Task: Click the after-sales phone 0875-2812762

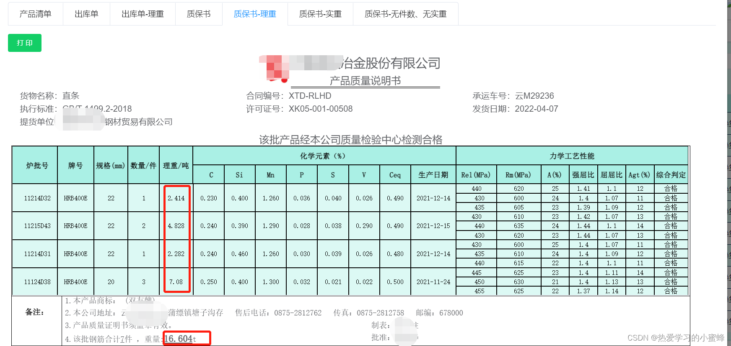Action: tap(298, 313)
